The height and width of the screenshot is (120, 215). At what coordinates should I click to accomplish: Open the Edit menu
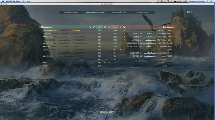[23, 1]
